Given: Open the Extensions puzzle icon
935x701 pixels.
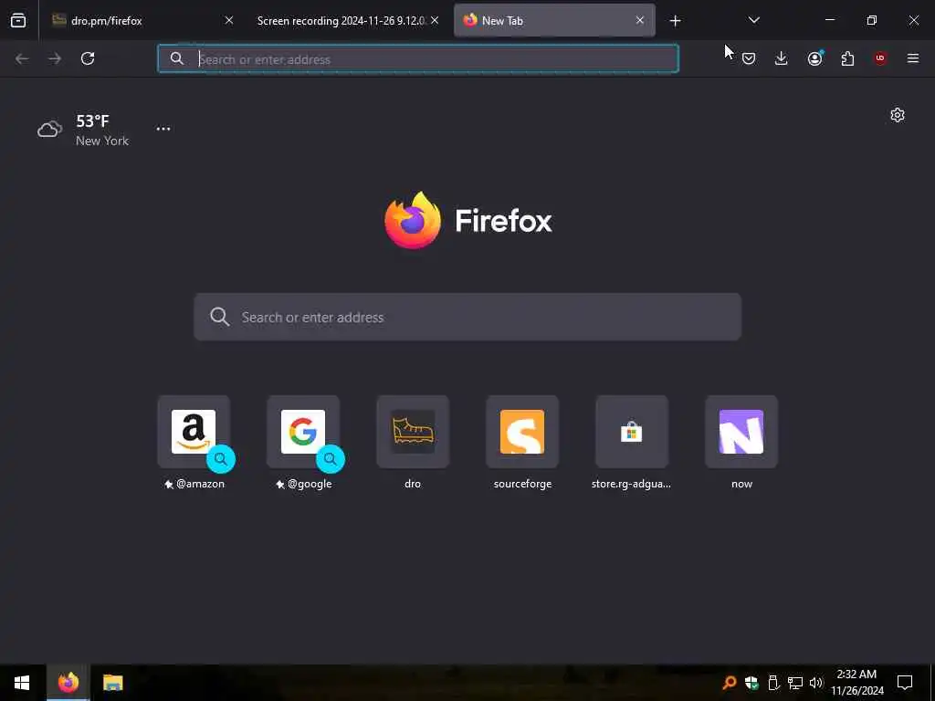Looking at the screenshot, I should click(x=847, y=58).
